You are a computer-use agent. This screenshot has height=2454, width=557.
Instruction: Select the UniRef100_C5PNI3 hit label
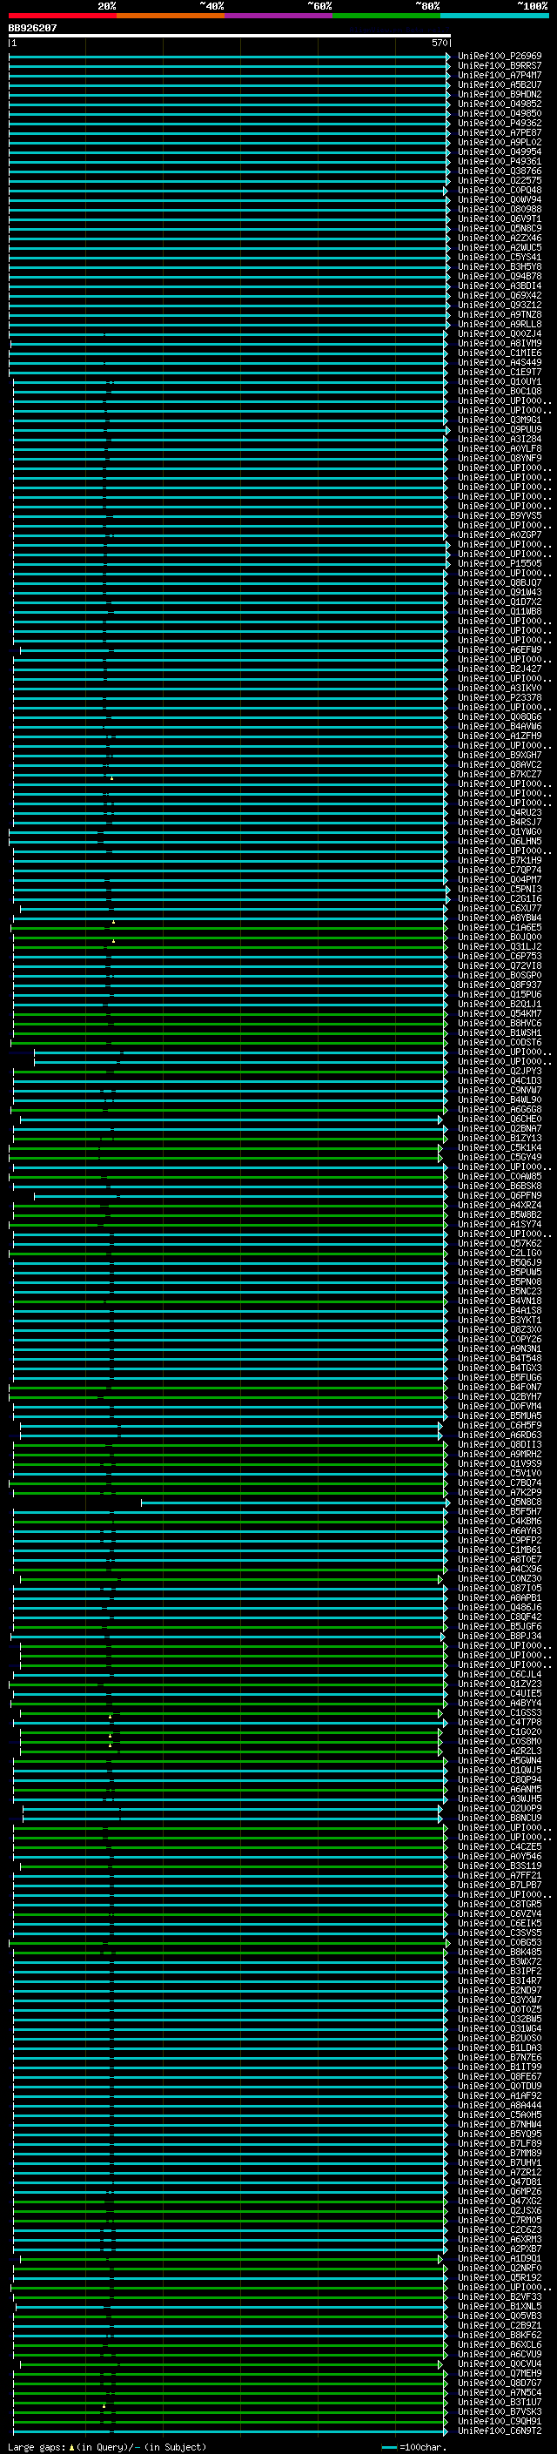click(500, 889)
